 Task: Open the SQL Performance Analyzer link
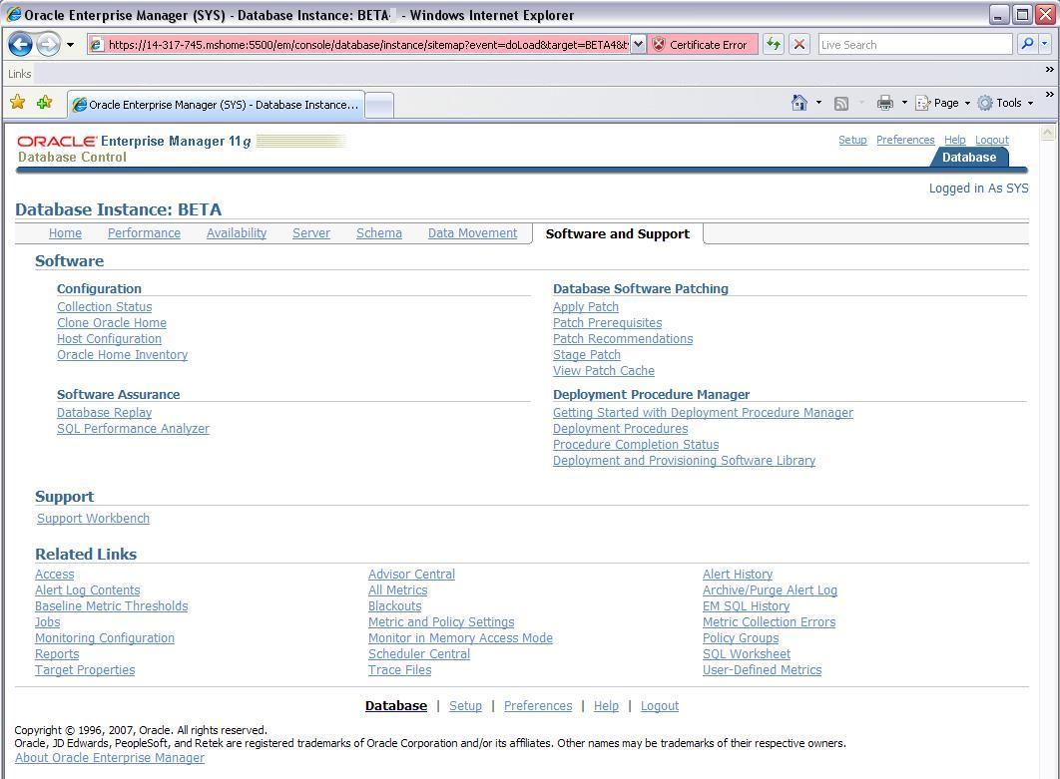coord(133,428)
